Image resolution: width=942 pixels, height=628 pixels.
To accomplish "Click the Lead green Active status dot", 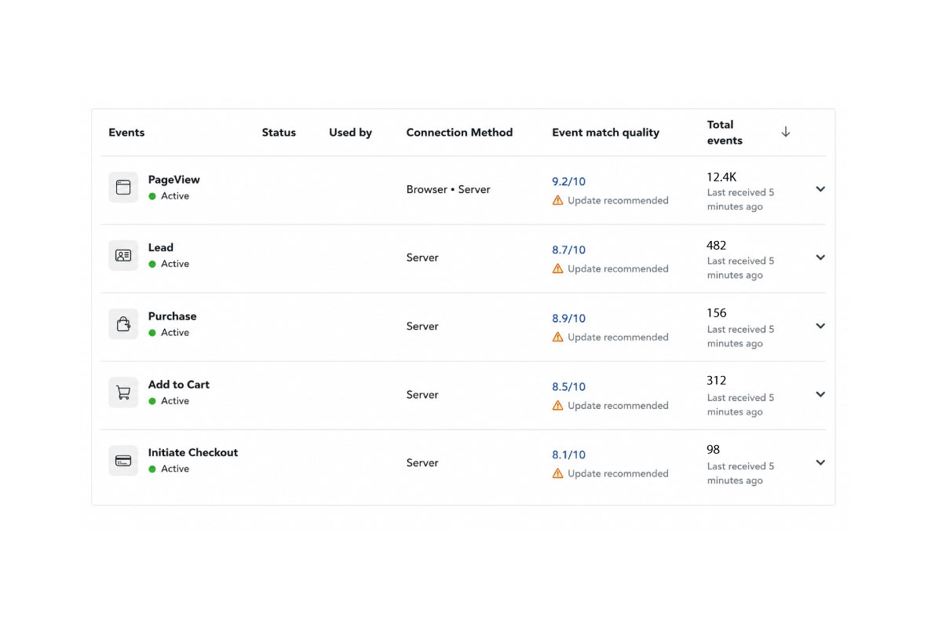I will (152, 265).
